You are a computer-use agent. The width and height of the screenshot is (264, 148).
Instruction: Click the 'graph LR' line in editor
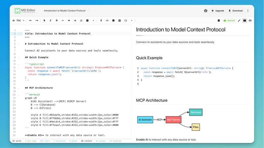coord(31,98)
